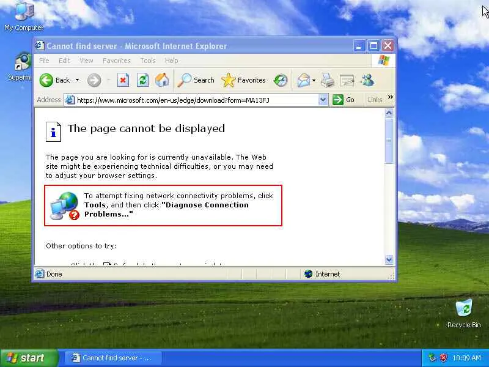This screenshot has height=367, width=489.
Task: Click the page icon in the address bar
Action: point(70,100)
